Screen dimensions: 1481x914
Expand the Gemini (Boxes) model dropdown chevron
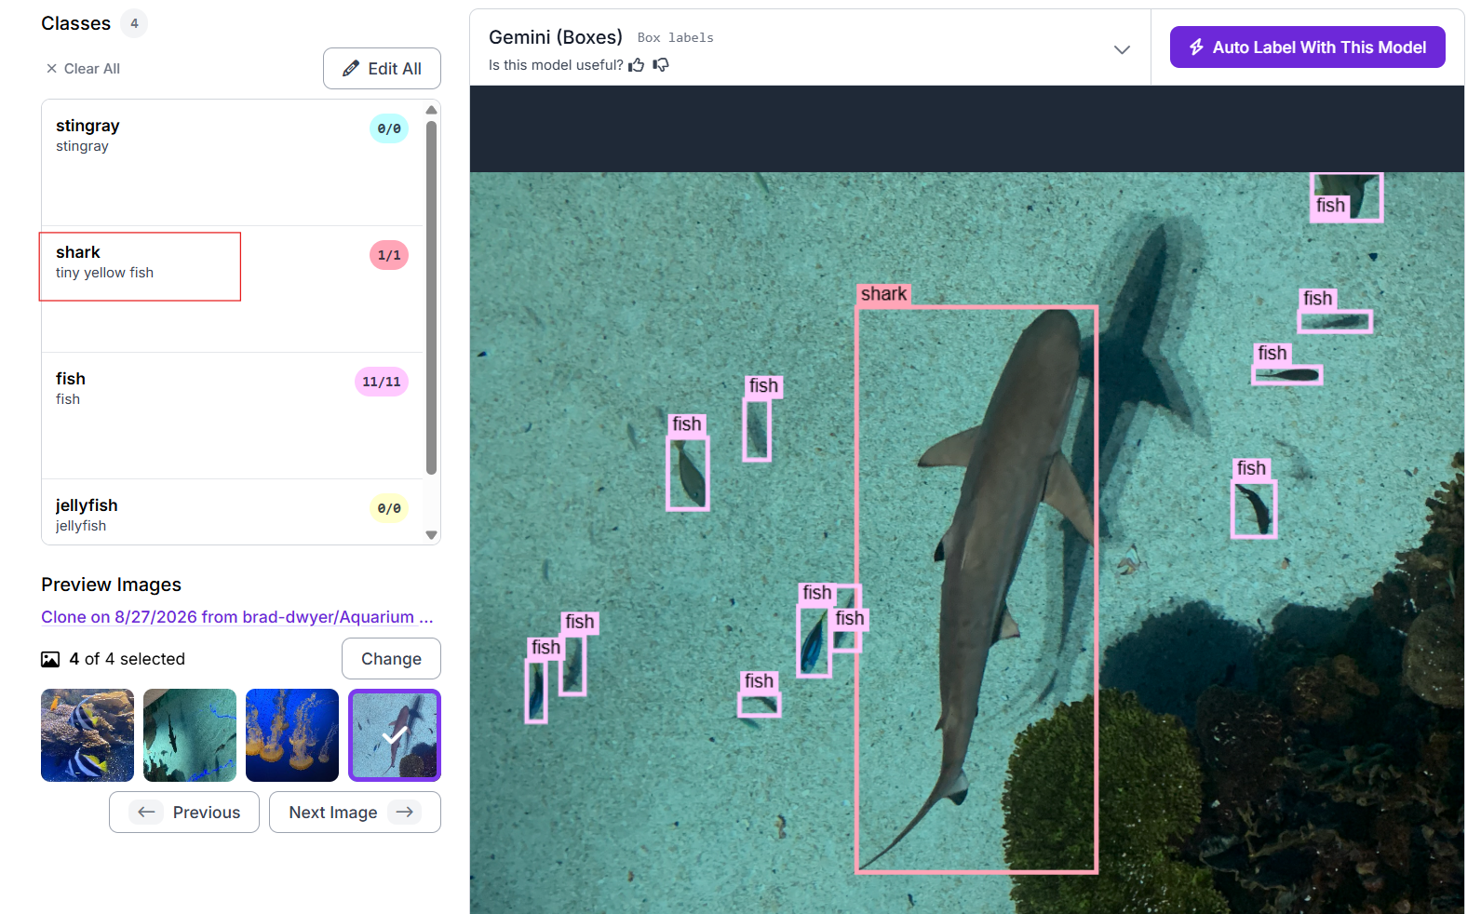(x=1122, y=50)
